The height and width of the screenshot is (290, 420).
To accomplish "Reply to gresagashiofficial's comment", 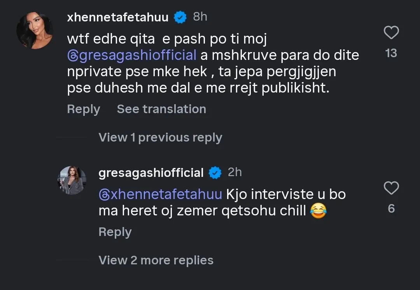I will 115,232.
